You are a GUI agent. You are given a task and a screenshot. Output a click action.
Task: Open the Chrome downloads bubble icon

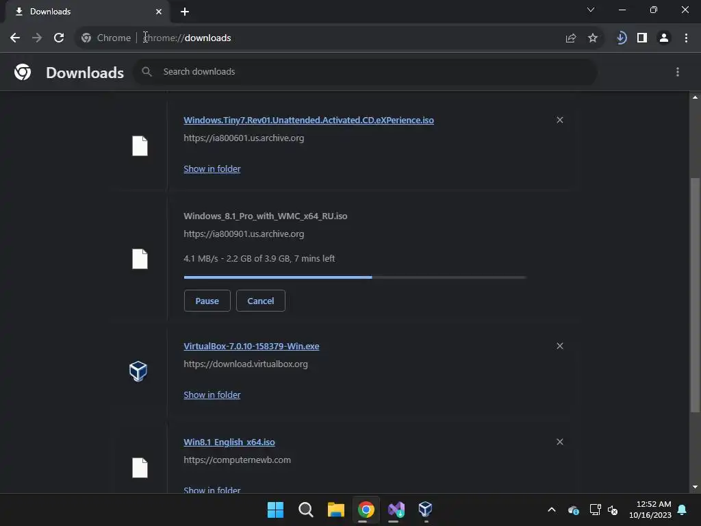point(621,38)
